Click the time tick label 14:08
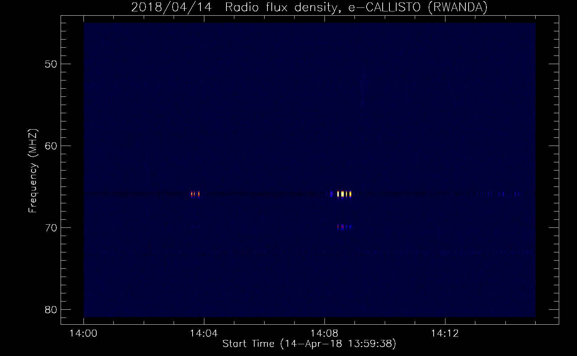Screen dimensions: 577x356 [324, 334]
